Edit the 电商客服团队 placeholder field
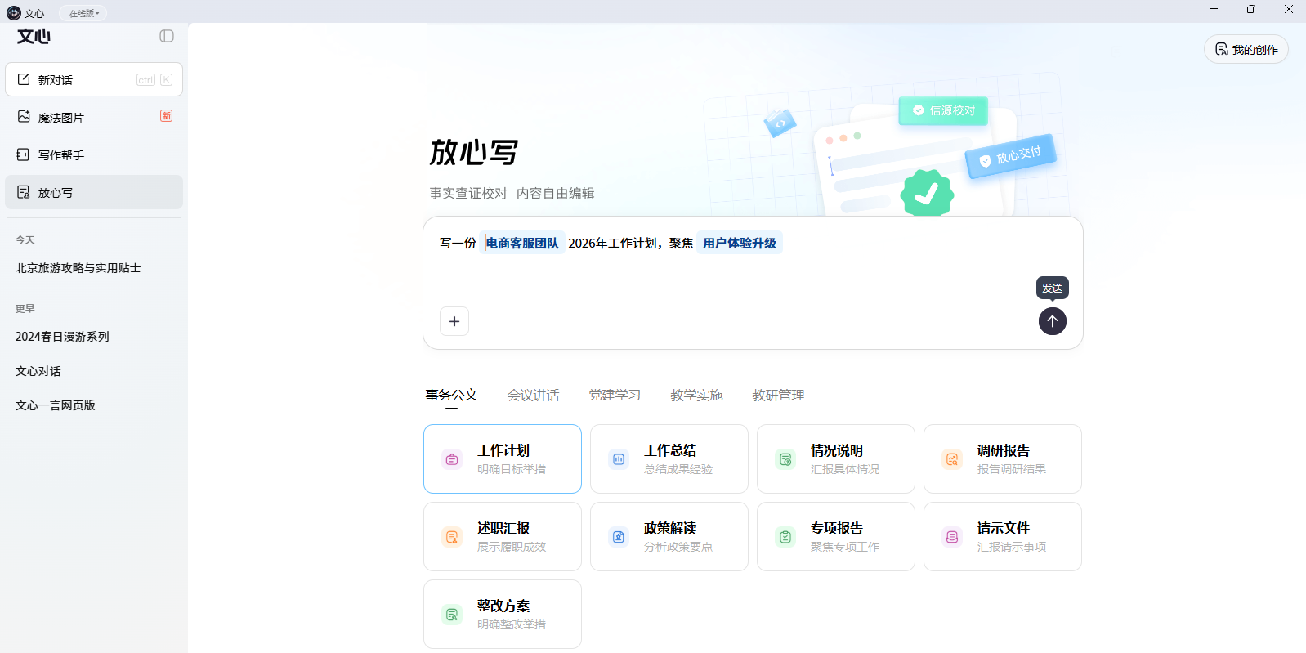The image size is (1306, 653). pyautogui.click(x=522, y=243)
